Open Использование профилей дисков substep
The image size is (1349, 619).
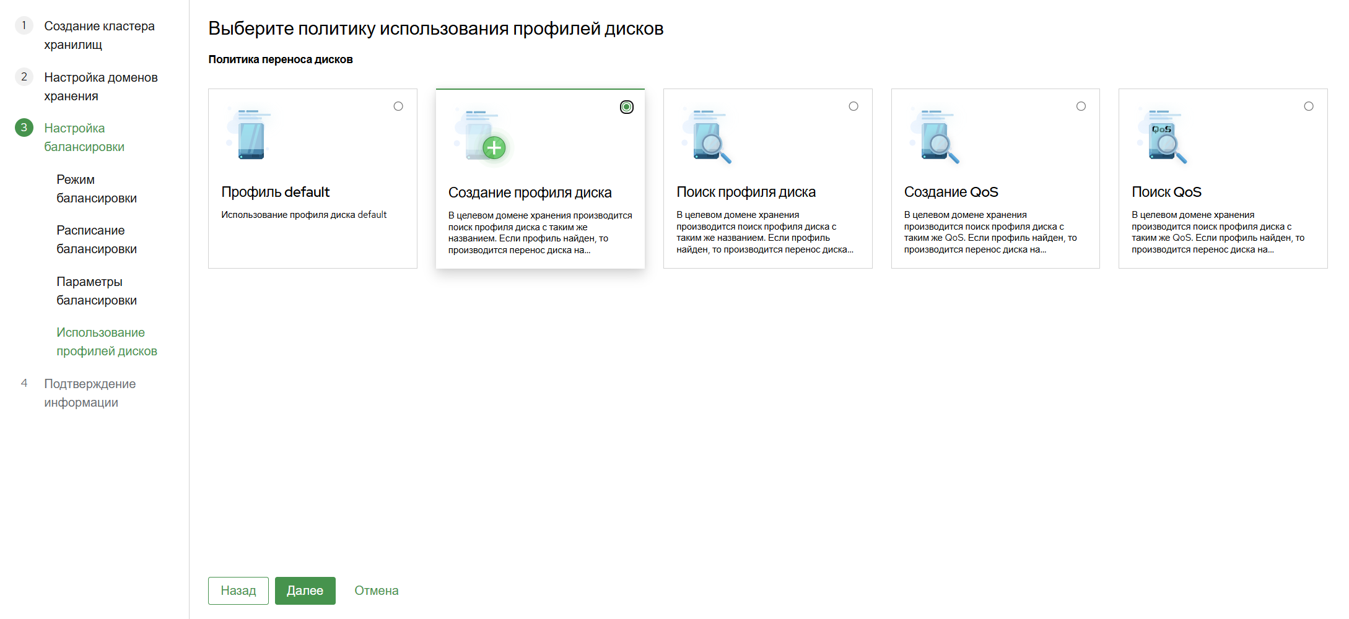[x=107, y=342]
